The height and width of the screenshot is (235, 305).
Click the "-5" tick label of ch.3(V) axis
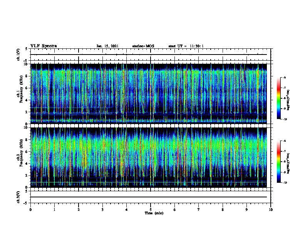(26, 203)
